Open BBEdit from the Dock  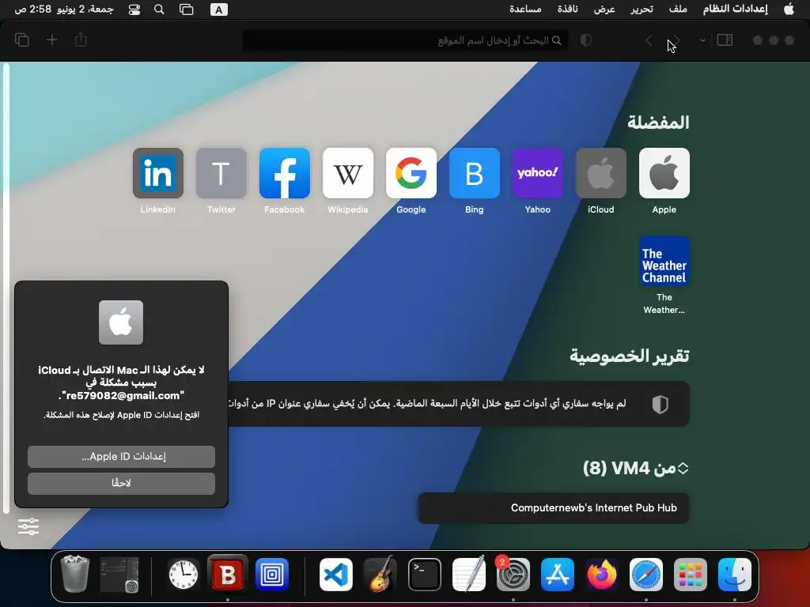(228, 575)
